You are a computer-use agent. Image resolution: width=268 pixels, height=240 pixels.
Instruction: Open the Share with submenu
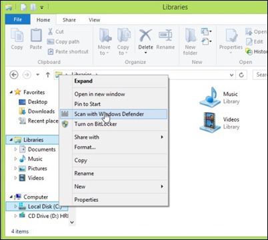pos(113,137)
